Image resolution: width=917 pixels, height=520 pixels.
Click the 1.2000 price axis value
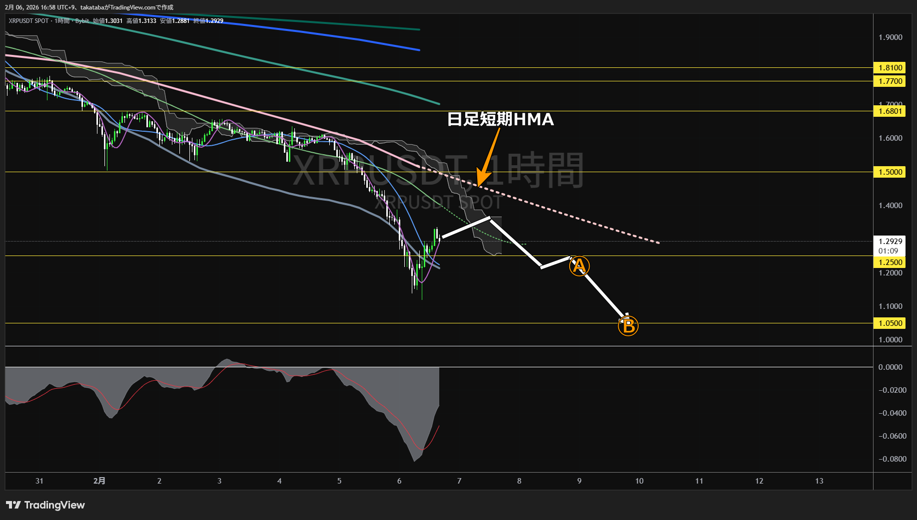coord(891,273)
